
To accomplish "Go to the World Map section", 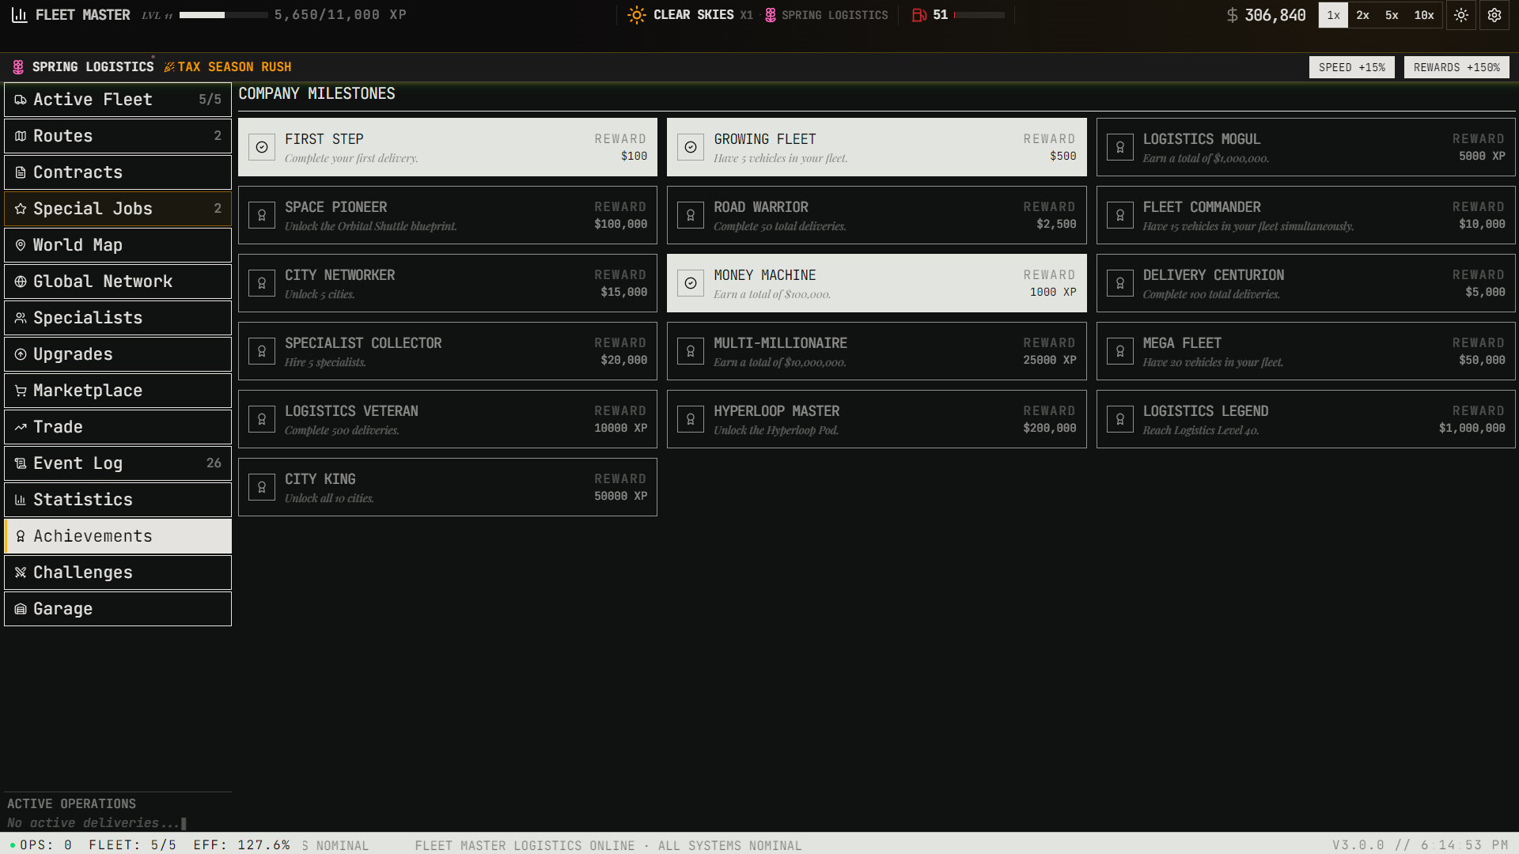I will click(118, 245).
